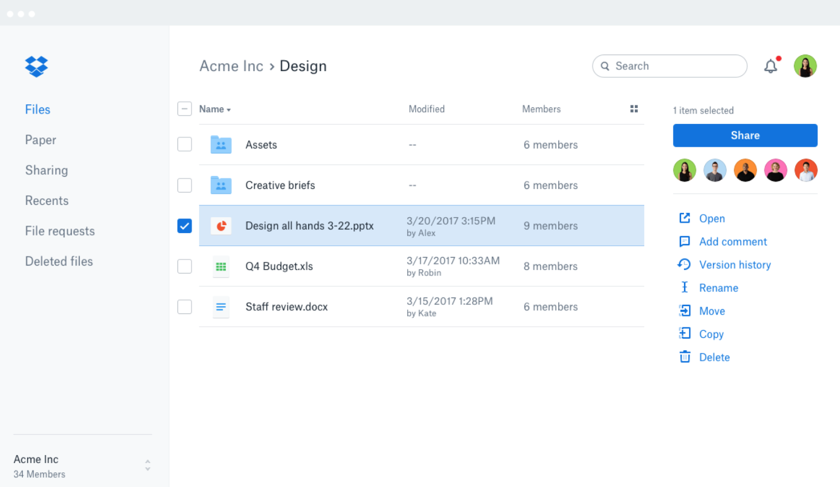Click the Move icon

click(685, 310)
